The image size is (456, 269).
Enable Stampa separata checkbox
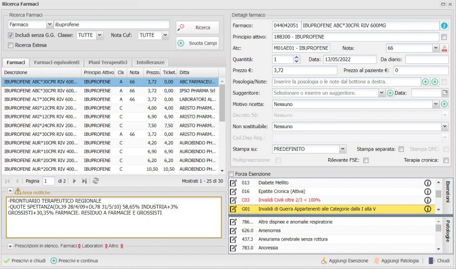coord(401,149)
